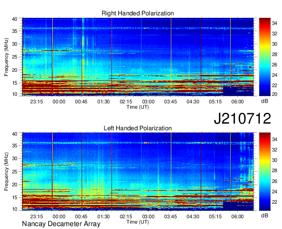Click the 35 MHz tick label on top plot
Viewport: 282px width, 229px height.
pyautogui.click(x=15, y=31)
